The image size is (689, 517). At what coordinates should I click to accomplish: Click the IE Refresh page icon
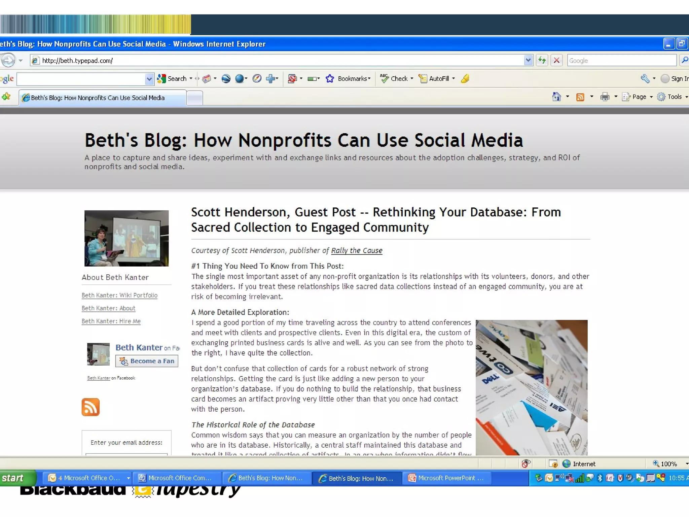pyautogui.click(x=542, y=61)
